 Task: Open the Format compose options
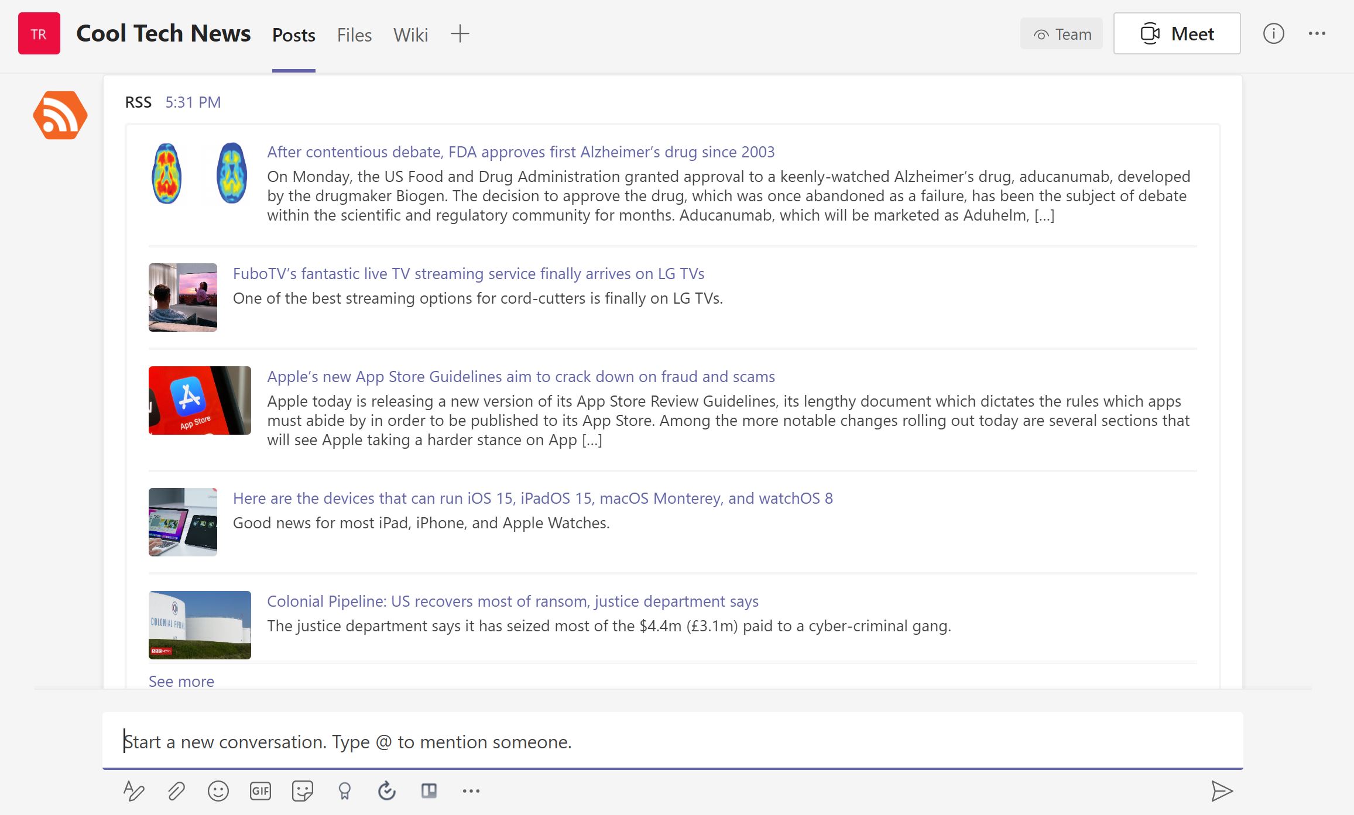(135, 790)
